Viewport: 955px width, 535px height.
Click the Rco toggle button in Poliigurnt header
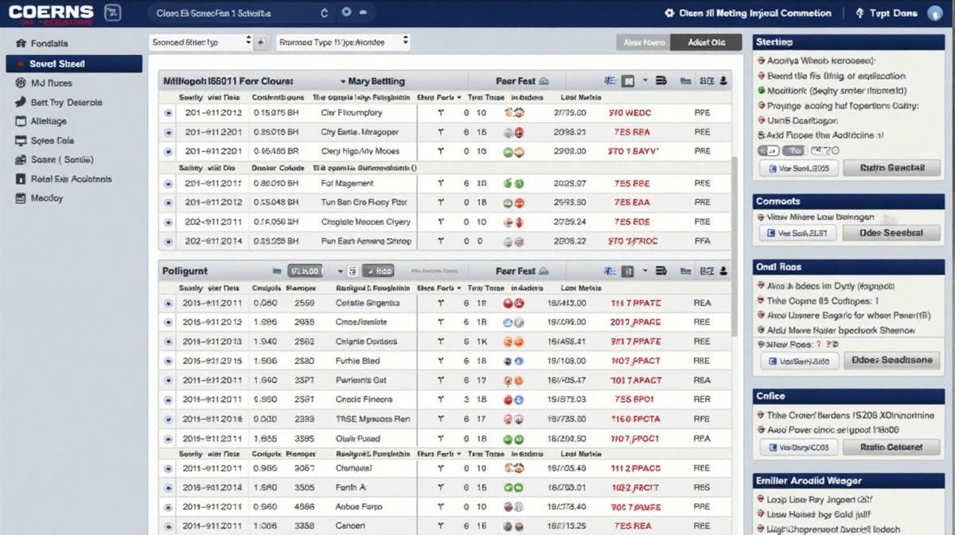379,271
